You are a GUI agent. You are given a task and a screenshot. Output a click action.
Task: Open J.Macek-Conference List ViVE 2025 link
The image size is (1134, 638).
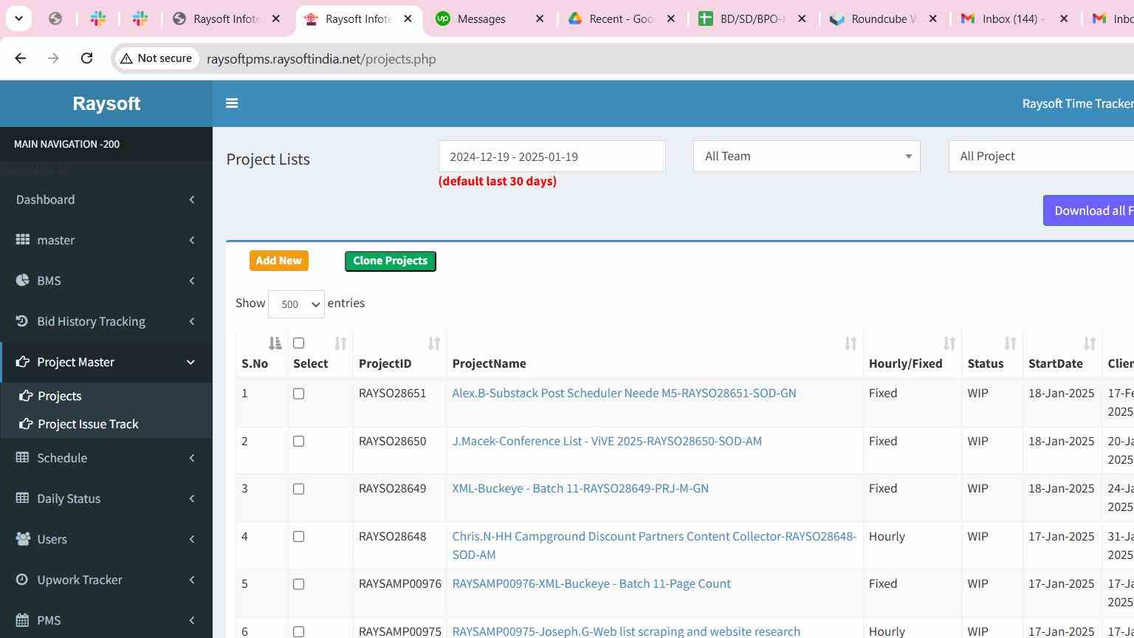coord(607,441)
